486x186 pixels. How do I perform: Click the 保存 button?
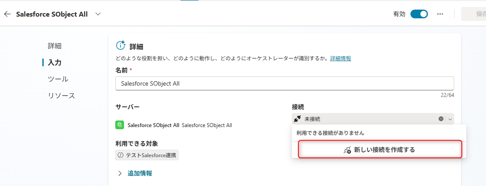pyautogui.click(x=474, y=14)
